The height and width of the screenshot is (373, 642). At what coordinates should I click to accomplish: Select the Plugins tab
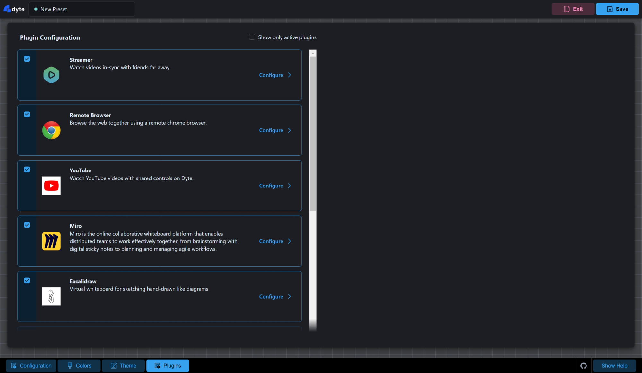tap(168, 366)
